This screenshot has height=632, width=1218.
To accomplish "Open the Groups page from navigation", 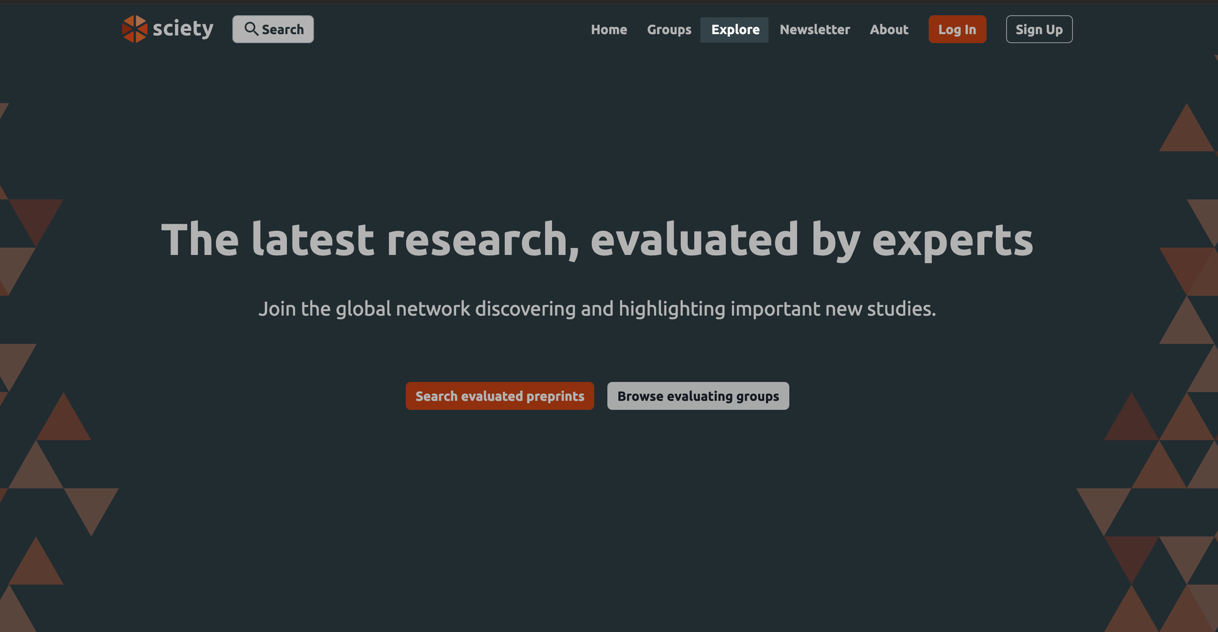I will coord(669,29).
